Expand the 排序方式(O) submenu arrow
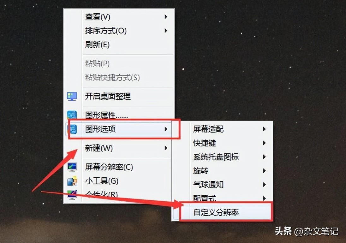Image resolution: width=346 pixels, height=243 pixels. point(166,31)
